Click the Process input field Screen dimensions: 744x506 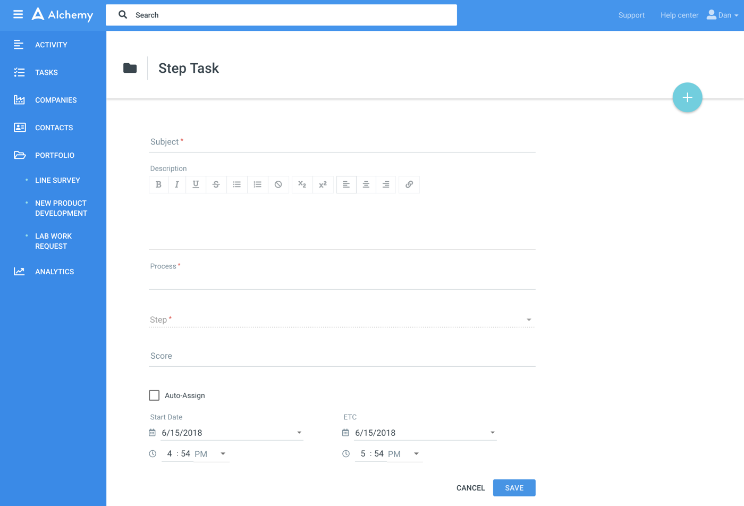click(x=342, y=280)
